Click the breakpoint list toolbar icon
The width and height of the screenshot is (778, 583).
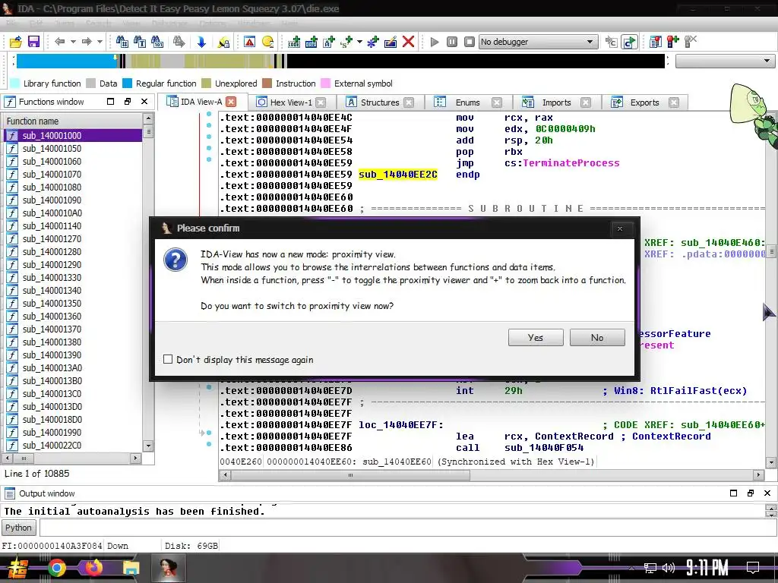pos(655,42)
